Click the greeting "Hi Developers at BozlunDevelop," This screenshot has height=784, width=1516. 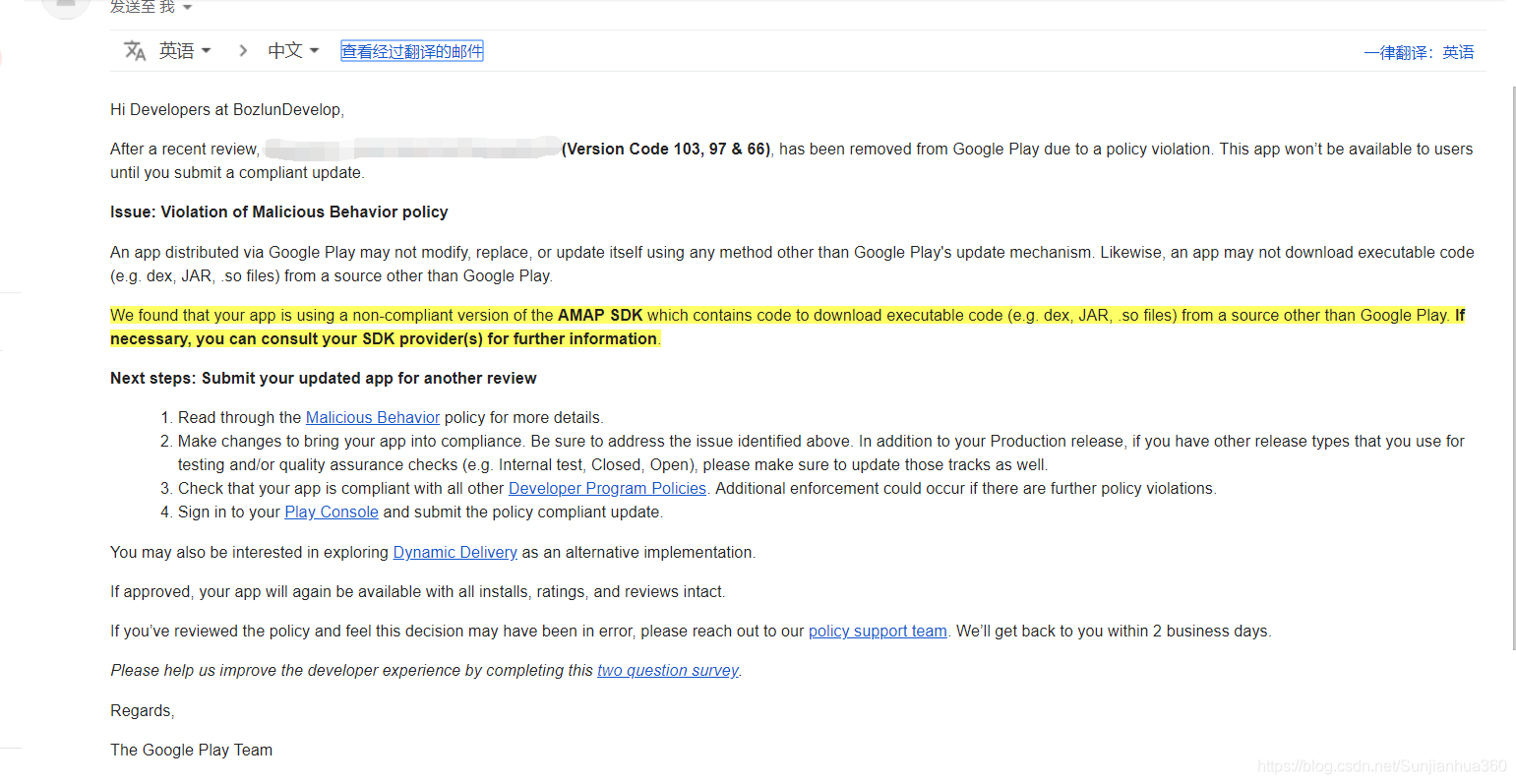227,109
